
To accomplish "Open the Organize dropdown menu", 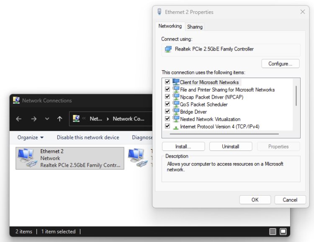I will [x=30, y=138].
